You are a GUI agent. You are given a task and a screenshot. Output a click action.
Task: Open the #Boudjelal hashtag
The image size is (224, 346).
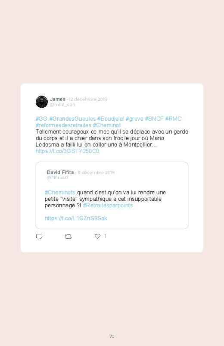pos(111,119)
